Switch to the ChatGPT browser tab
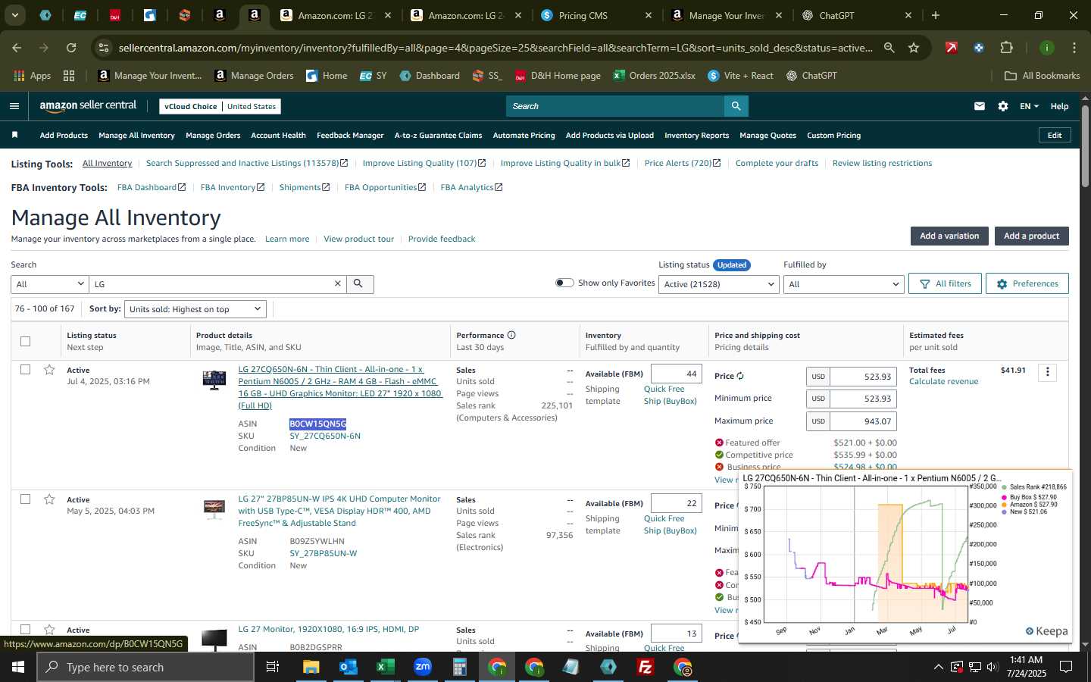1091x682 pixels. [856, 15]
